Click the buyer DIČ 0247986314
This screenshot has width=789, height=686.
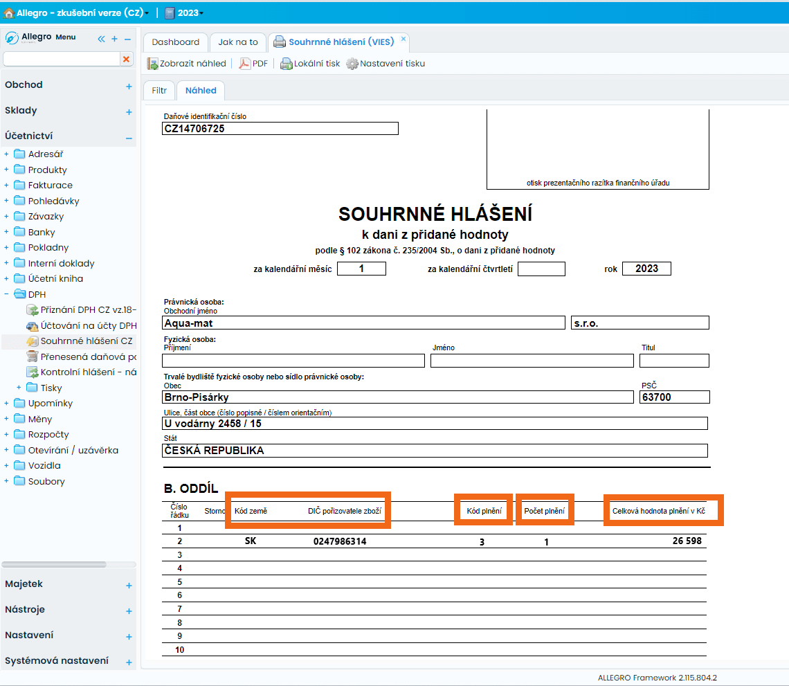point(340,541)
